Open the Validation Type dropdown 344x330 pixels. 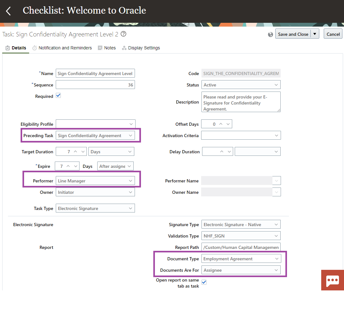pos(241,236)
